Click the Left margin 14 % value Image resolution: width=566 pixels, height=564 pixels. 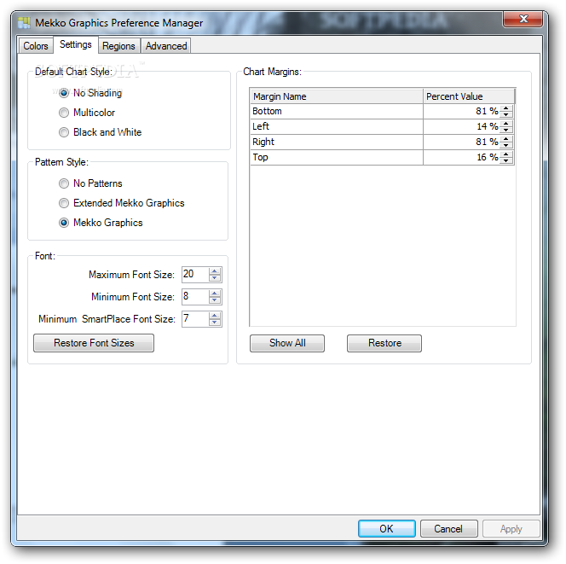click(488, 126)
